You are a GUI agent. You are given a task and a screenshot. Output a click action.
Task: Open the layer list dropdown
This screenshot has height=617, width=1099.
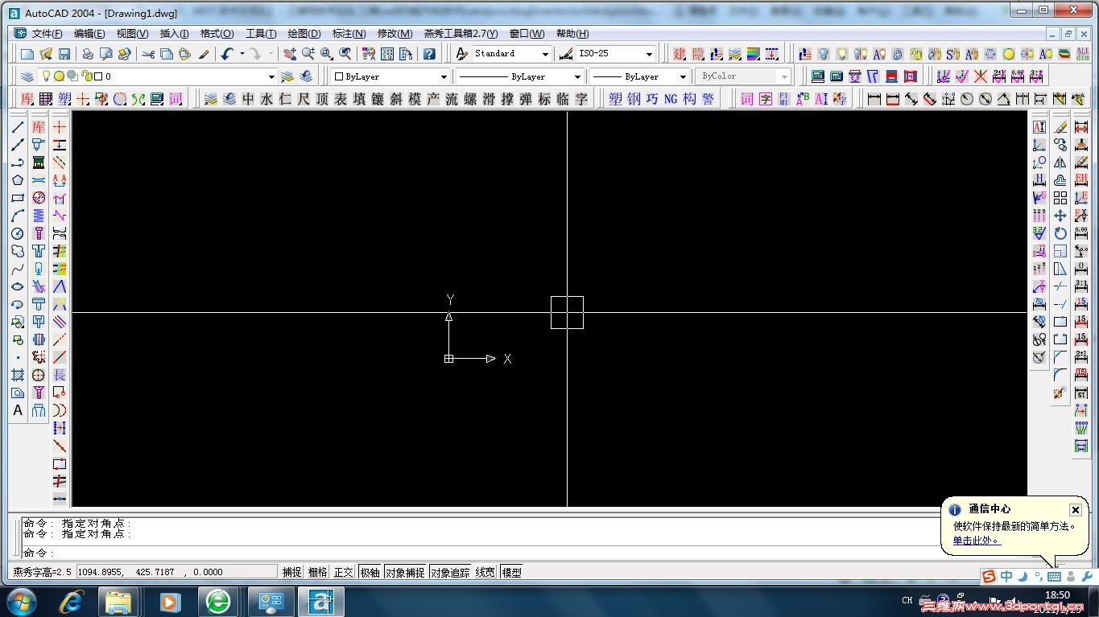tap(271, 76)
